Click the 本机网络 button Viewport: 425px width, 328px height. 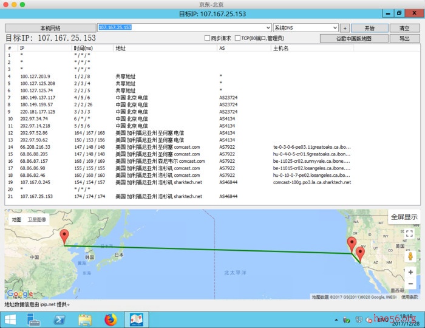[x=50, y=28]
